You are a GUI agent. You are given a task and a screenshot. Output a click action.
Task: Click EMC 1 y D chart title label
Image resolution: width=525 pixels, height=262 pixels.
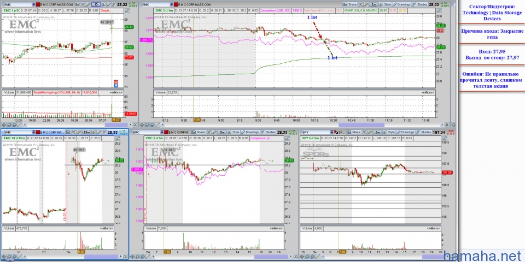click(x=11, y=10)
